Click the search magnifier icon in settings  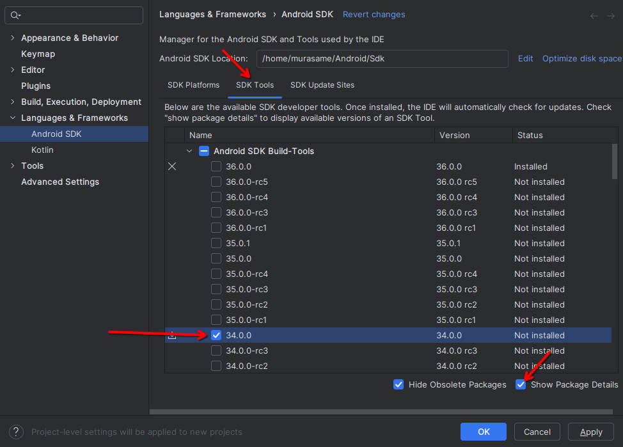15,15
